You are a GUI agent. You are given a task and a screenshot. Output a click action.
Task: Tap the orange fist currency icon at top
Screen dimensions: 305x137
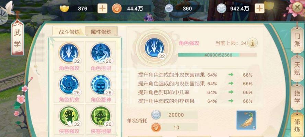coord(117,8)
